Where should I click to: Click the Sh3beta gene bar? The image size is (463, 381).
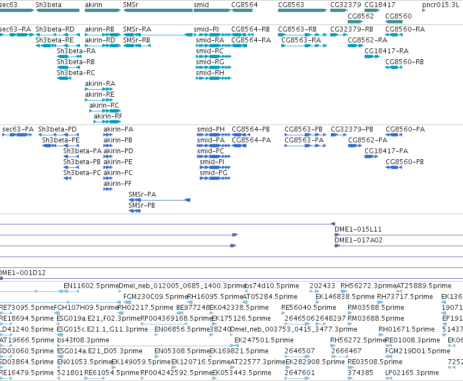click(x=58, y=10)
